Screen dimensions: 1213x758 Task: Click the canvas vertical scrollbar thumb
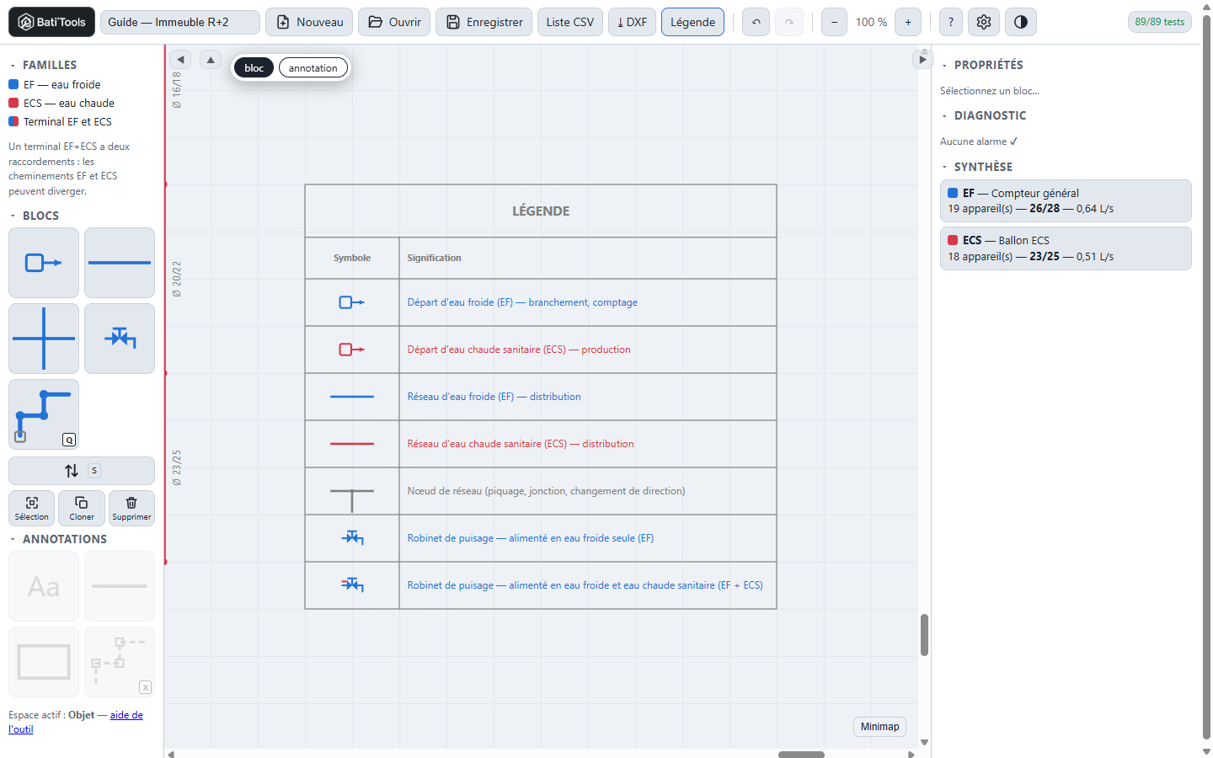924,635
